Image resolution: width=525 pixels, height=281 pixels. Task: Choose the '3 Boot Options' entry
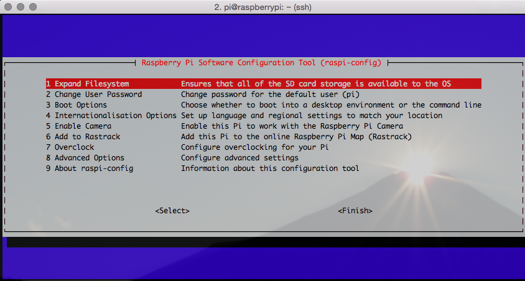coord(77,105)
